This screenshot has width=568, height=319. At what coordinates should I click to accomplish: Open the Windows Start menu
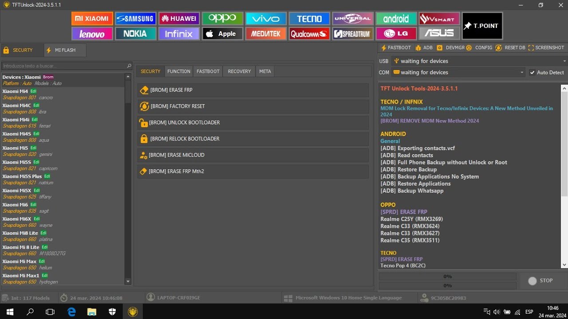[x=10, y=312]
